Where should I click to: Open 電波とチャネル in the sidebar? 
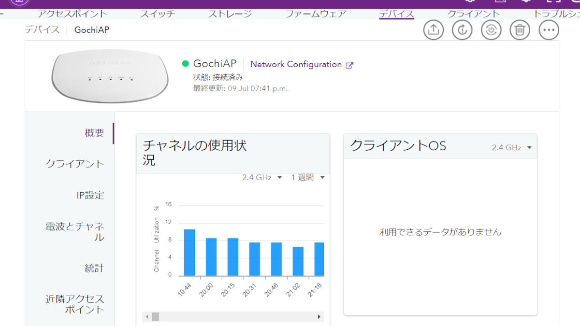coord(75,231)
